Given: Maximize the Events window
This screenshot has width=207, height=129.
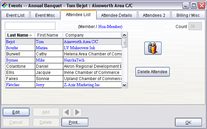Looking at the screenshot, I should coord(194,5).
